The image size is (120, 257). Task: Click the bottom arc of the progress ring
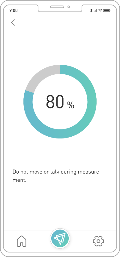point(60,134)
